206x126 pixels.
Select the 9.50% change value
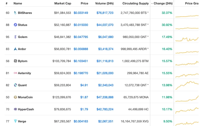pos(168,121)
